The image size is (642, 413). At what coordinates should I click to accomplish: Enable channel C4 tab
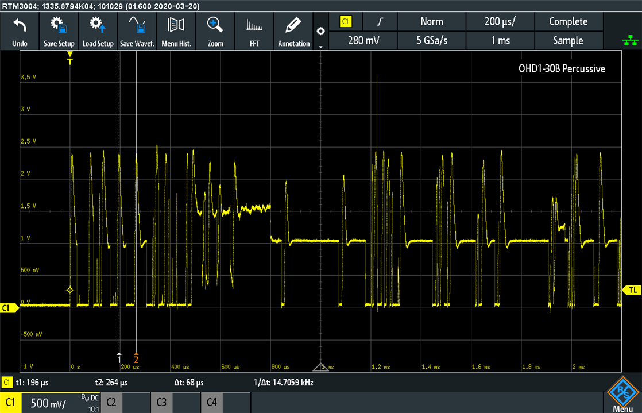226,403
